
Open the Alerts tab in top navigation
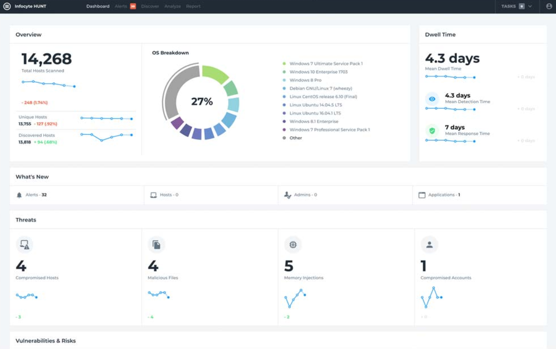[x=121, y=7]
